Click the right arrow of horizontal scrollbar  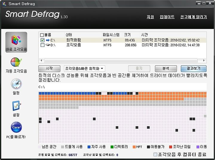(204, 60)
